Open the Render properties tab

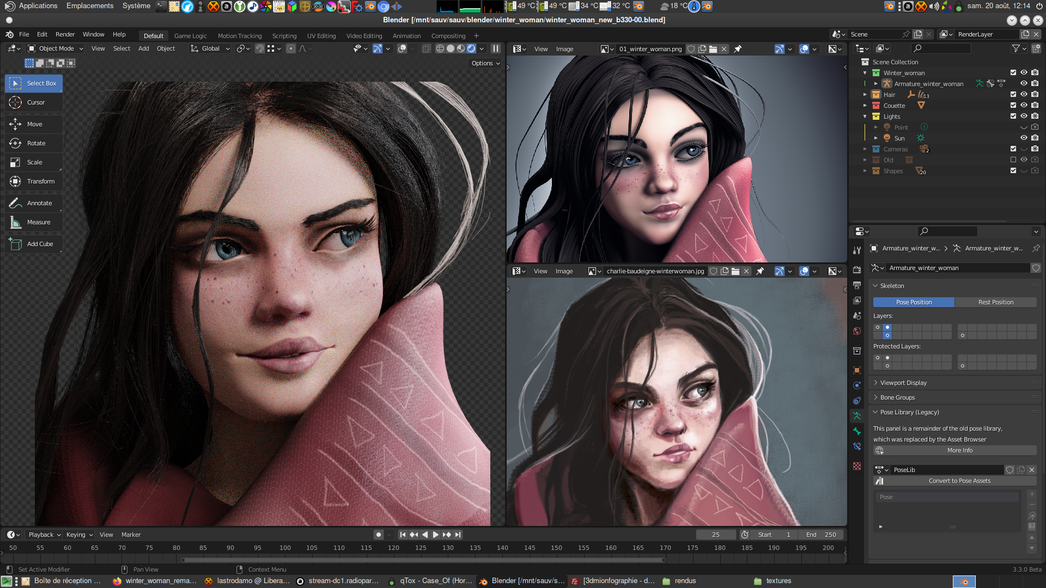(x=857, y=270)
